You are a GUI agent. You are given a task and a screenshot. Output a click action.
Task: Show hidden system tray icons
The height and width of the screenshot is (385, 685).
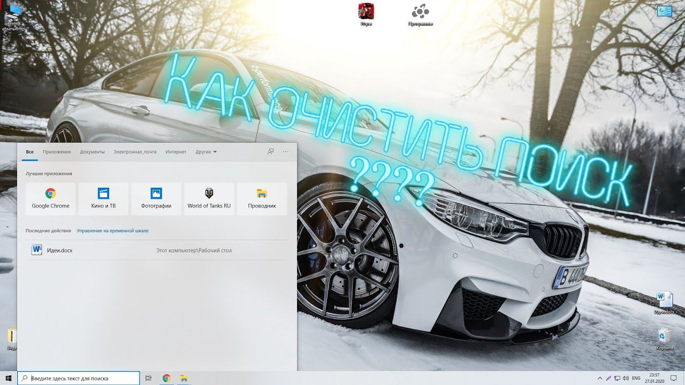[599, 378]
